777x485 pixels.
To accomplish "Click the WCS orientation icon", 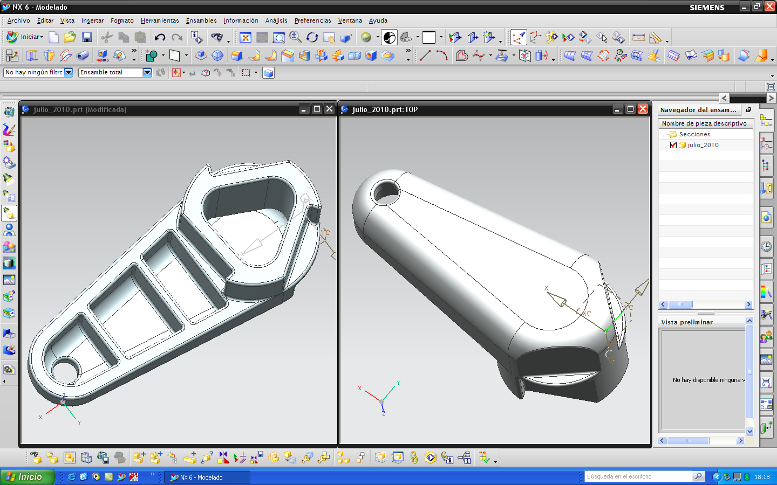I will [519, 37].
